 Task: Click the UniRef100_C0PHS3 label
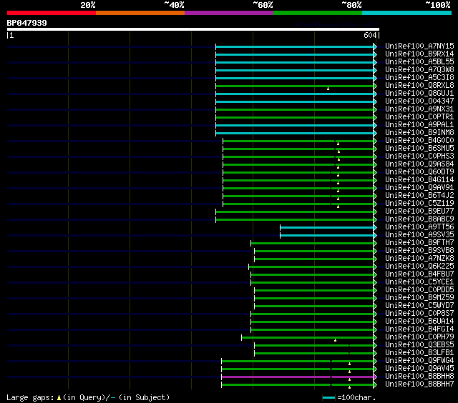pyautogui.click(x=419, y=156)
